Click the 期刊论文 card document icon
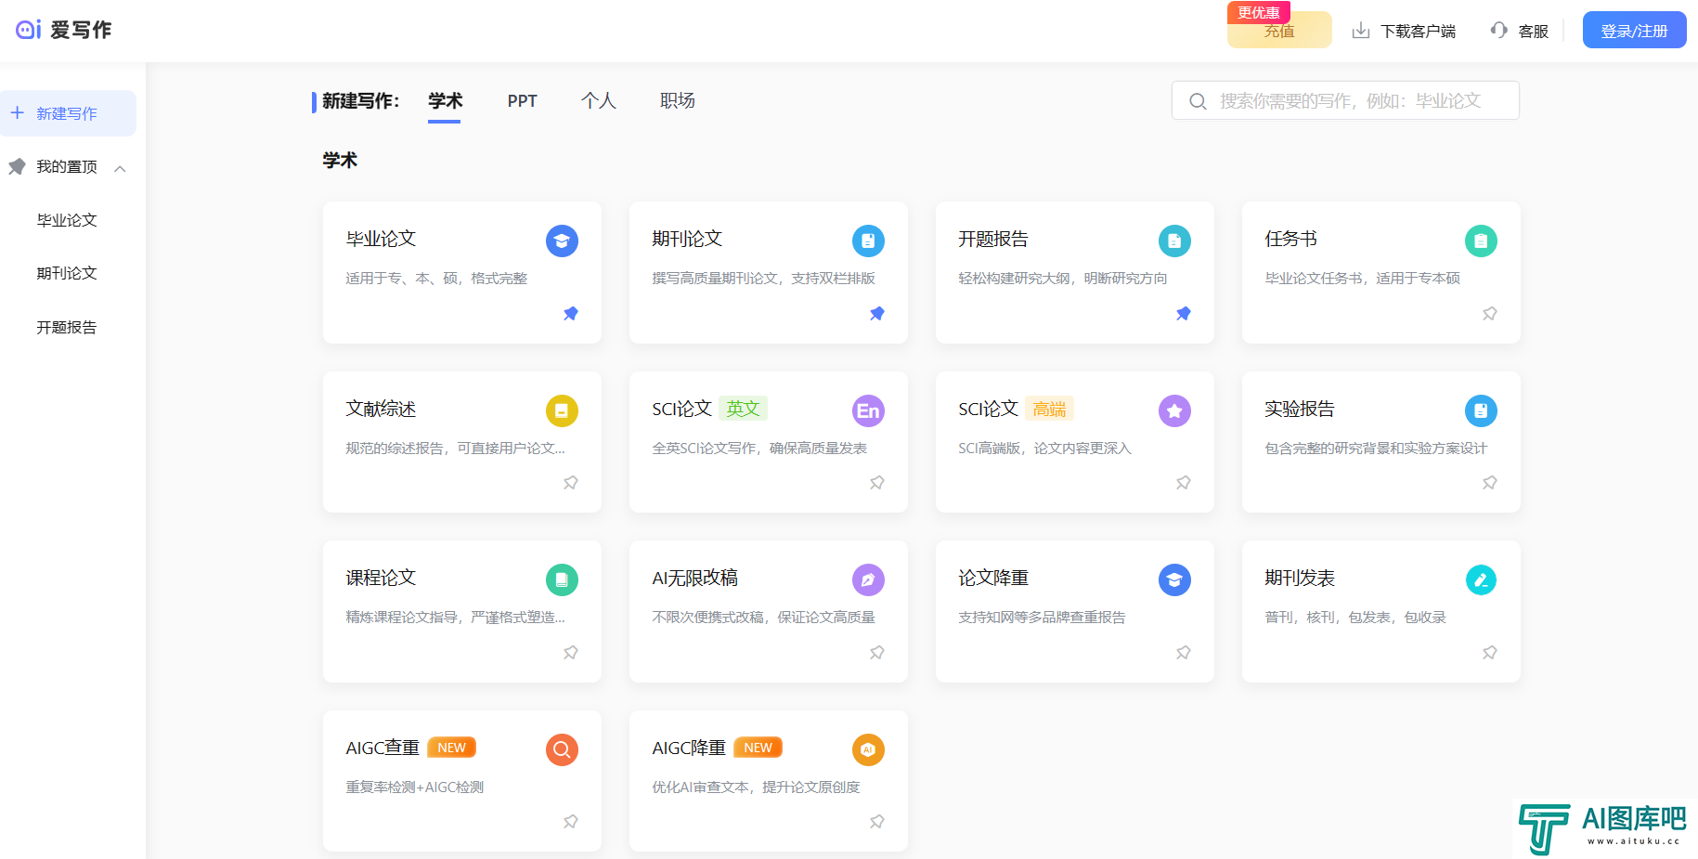Viewport: 1698px width, 859px height. coord(868,241)
